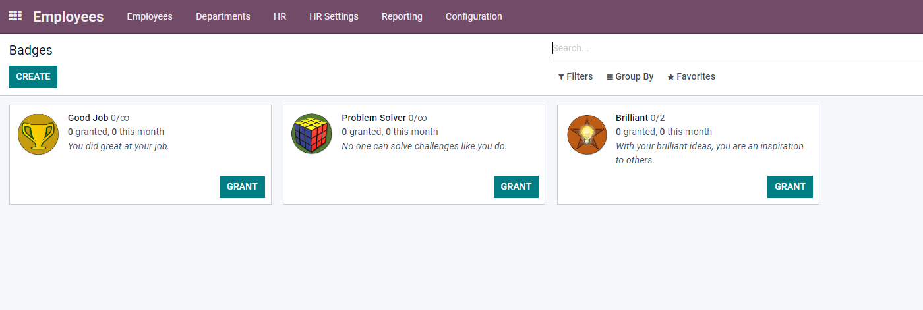Screen dimensions: 923x310
Task: Open the Brilliant badge card title
Action: click(x=632, y=118)
